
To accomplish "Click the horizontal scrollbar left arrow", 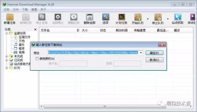I will coord(41,106).
